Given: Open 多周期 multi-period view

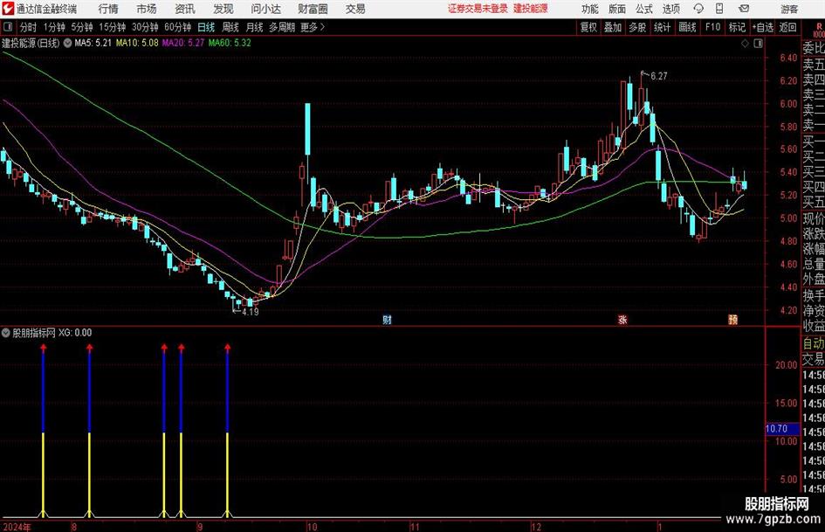Looking at the screenshot, I should 282,27.
